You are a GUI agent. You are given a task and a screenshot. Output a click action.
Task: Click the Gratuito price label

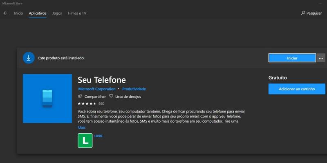[278, 77]
